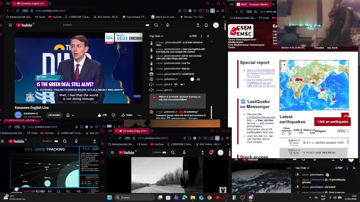360x202 pixels.
Task: Open All Mag magnitude filter dropdown
Action: point(343,131)
